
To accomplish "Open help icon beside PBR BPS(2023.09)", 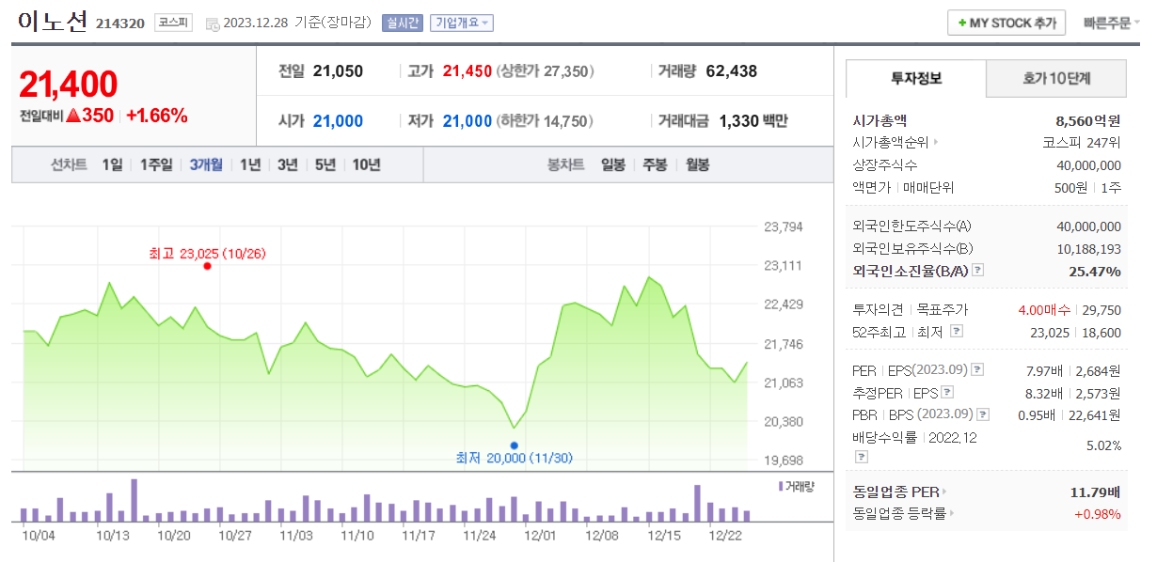I will (x=983, y=414).
